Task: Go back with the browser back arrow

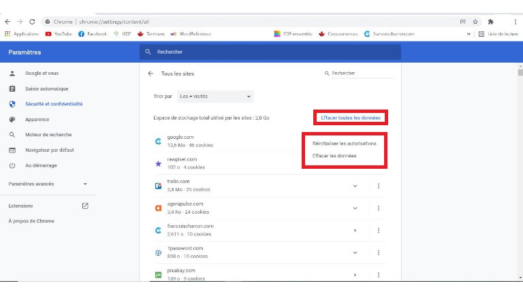Action: tap(7, 22)
